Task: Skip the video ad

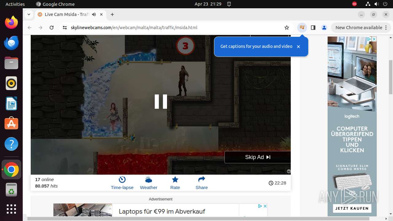Action: point(258,157)
